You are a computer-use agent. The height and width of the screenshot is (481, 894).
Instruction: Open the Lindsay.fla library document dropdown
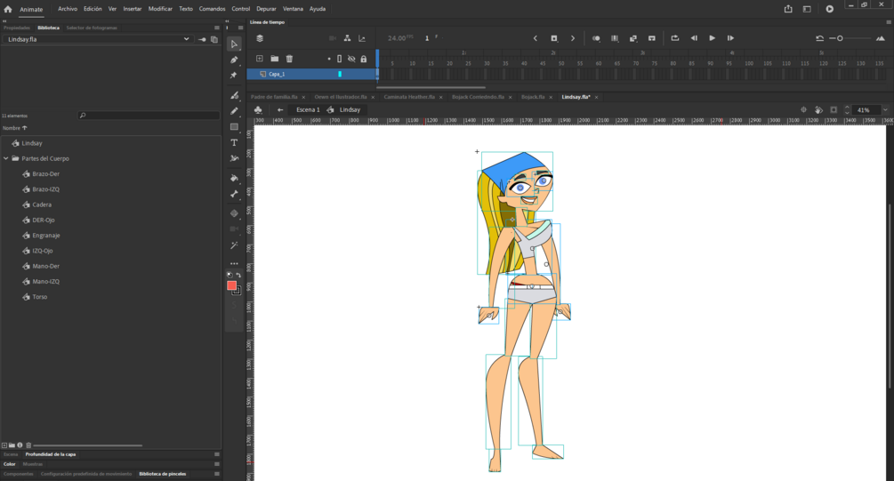[186, 39]
